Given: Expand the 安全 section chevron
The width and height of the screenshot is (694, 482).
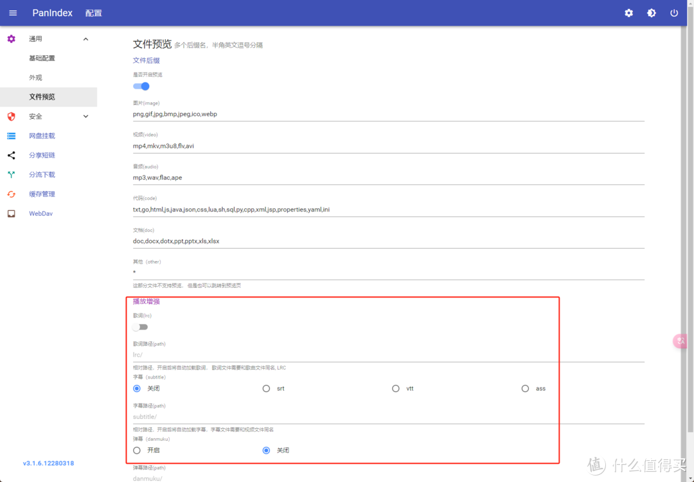Looking at the screenshot, I should click(x=86, y=116).
